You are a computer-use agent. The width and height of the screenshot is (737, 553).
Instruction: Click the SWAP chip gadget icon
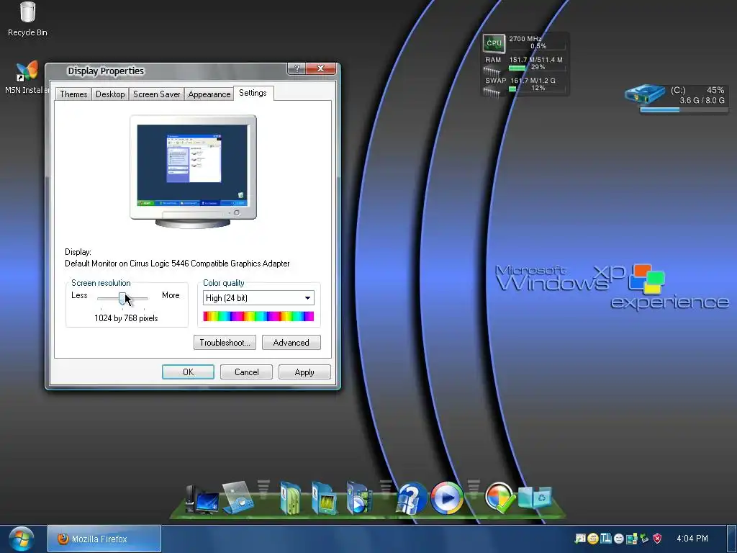pyautogui.click(x=492, y=92)
